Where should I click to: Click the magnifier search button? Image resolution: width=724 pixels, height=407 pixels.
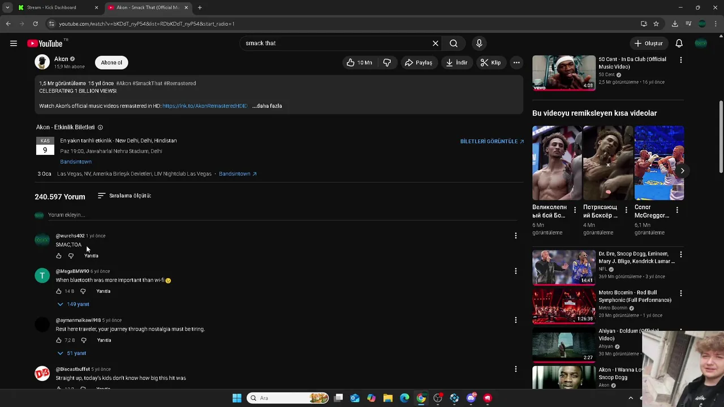point(454,43)
